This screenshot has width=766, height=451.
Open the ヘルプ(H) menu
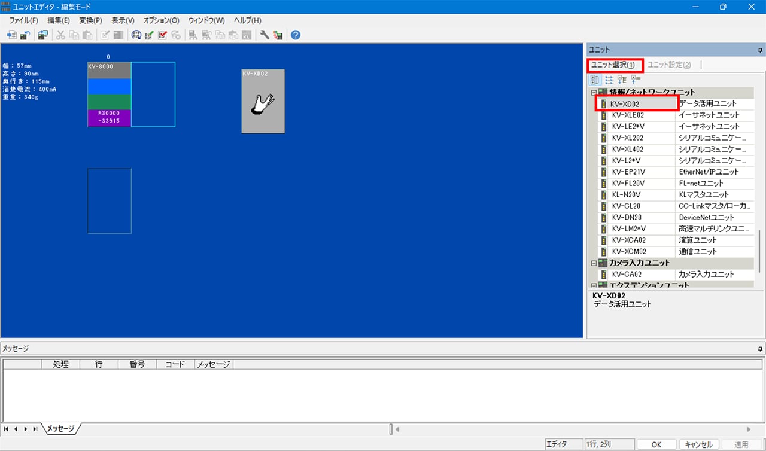(248, 20)
